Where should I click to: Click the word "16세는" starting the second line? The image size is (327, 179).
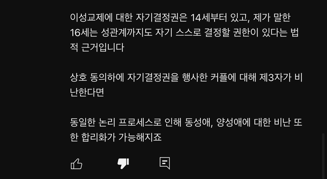tap(84, 33)
